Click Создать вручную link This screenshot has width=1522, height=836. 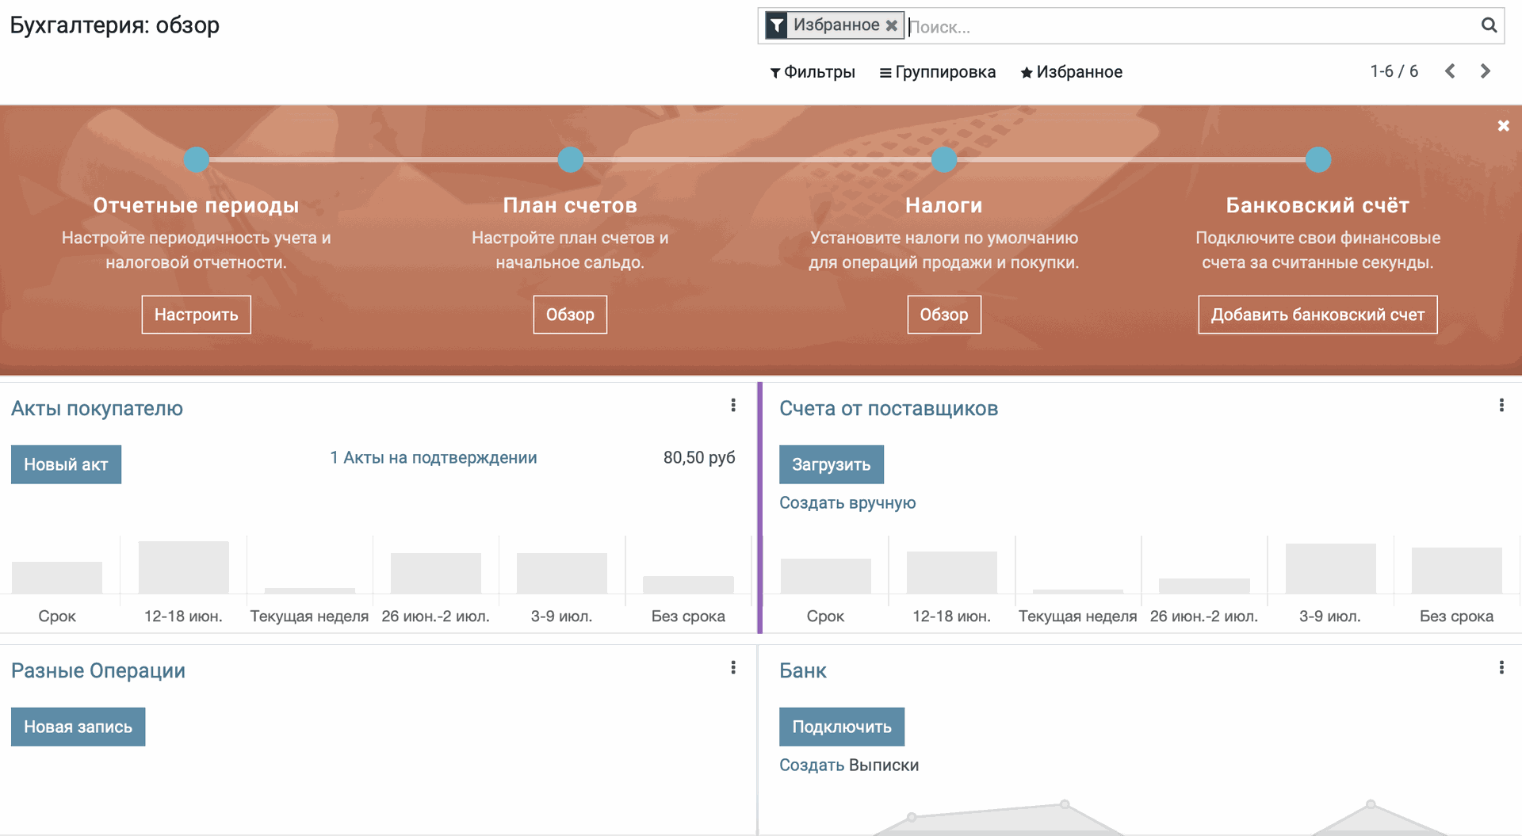(x=847, y=502)
